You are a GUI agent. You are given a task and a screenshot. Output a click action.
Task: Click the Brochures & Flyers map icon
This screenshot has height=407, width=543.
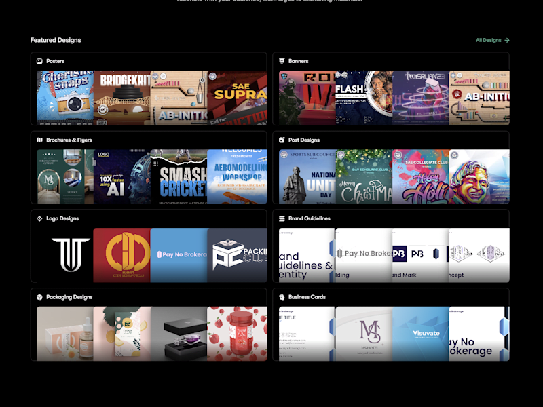point(39,140)
